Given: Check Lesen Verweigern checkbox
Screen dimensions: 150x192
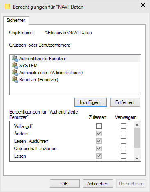Looking at the screenshot, I should pos(123,156).
